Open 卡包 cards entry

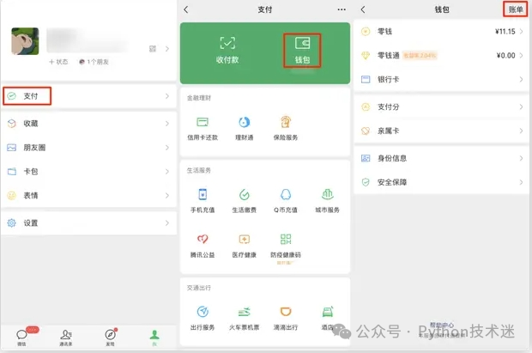(88, 172)
